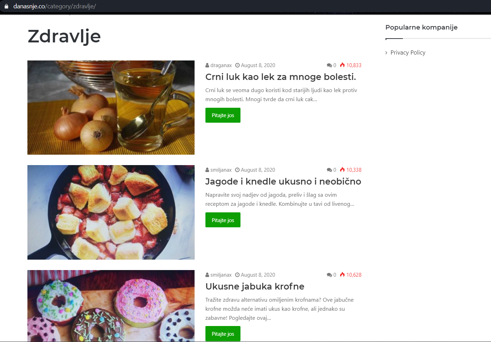491x342 pixels.
Task: Click date of the Jagode i knedle post
Action: coord(258,170)
